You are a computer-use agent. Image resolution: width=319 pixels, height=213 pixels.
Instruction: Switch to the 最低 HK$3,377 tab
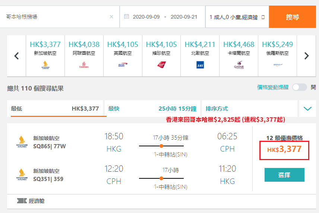tap(55, 108)
